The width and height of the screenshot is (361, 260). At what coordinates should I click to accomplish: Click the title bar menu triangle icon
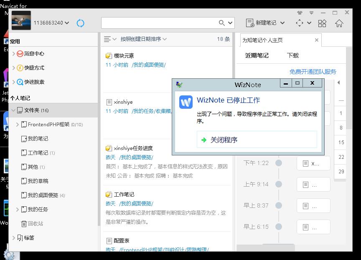[x=311, y=12]
